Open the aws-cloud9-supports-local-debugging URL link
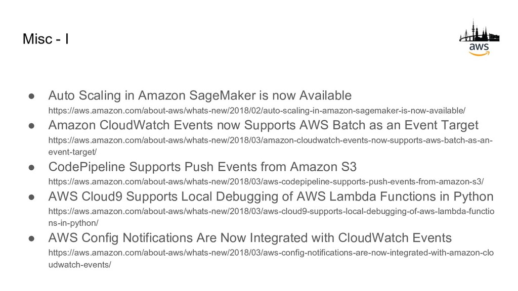The height and width of the screenshot is (291, 518). tap(271, 217)
